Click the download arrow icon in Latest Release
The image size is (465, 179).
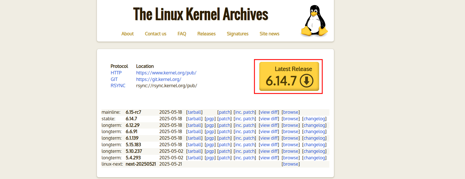click(306, 81)
